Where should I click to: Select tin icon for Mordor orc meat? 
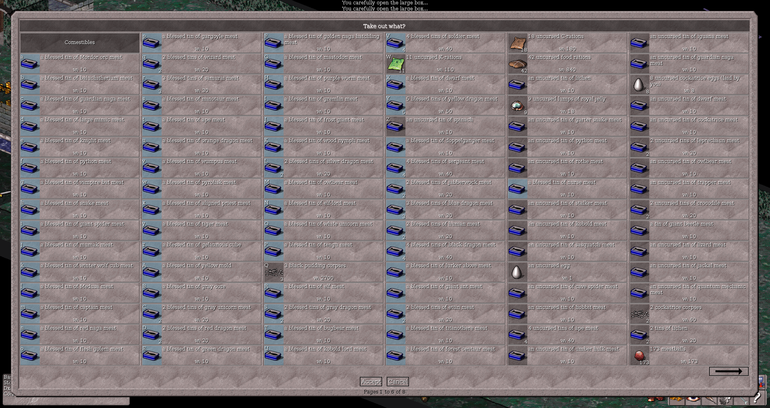[x=30, y=64]
